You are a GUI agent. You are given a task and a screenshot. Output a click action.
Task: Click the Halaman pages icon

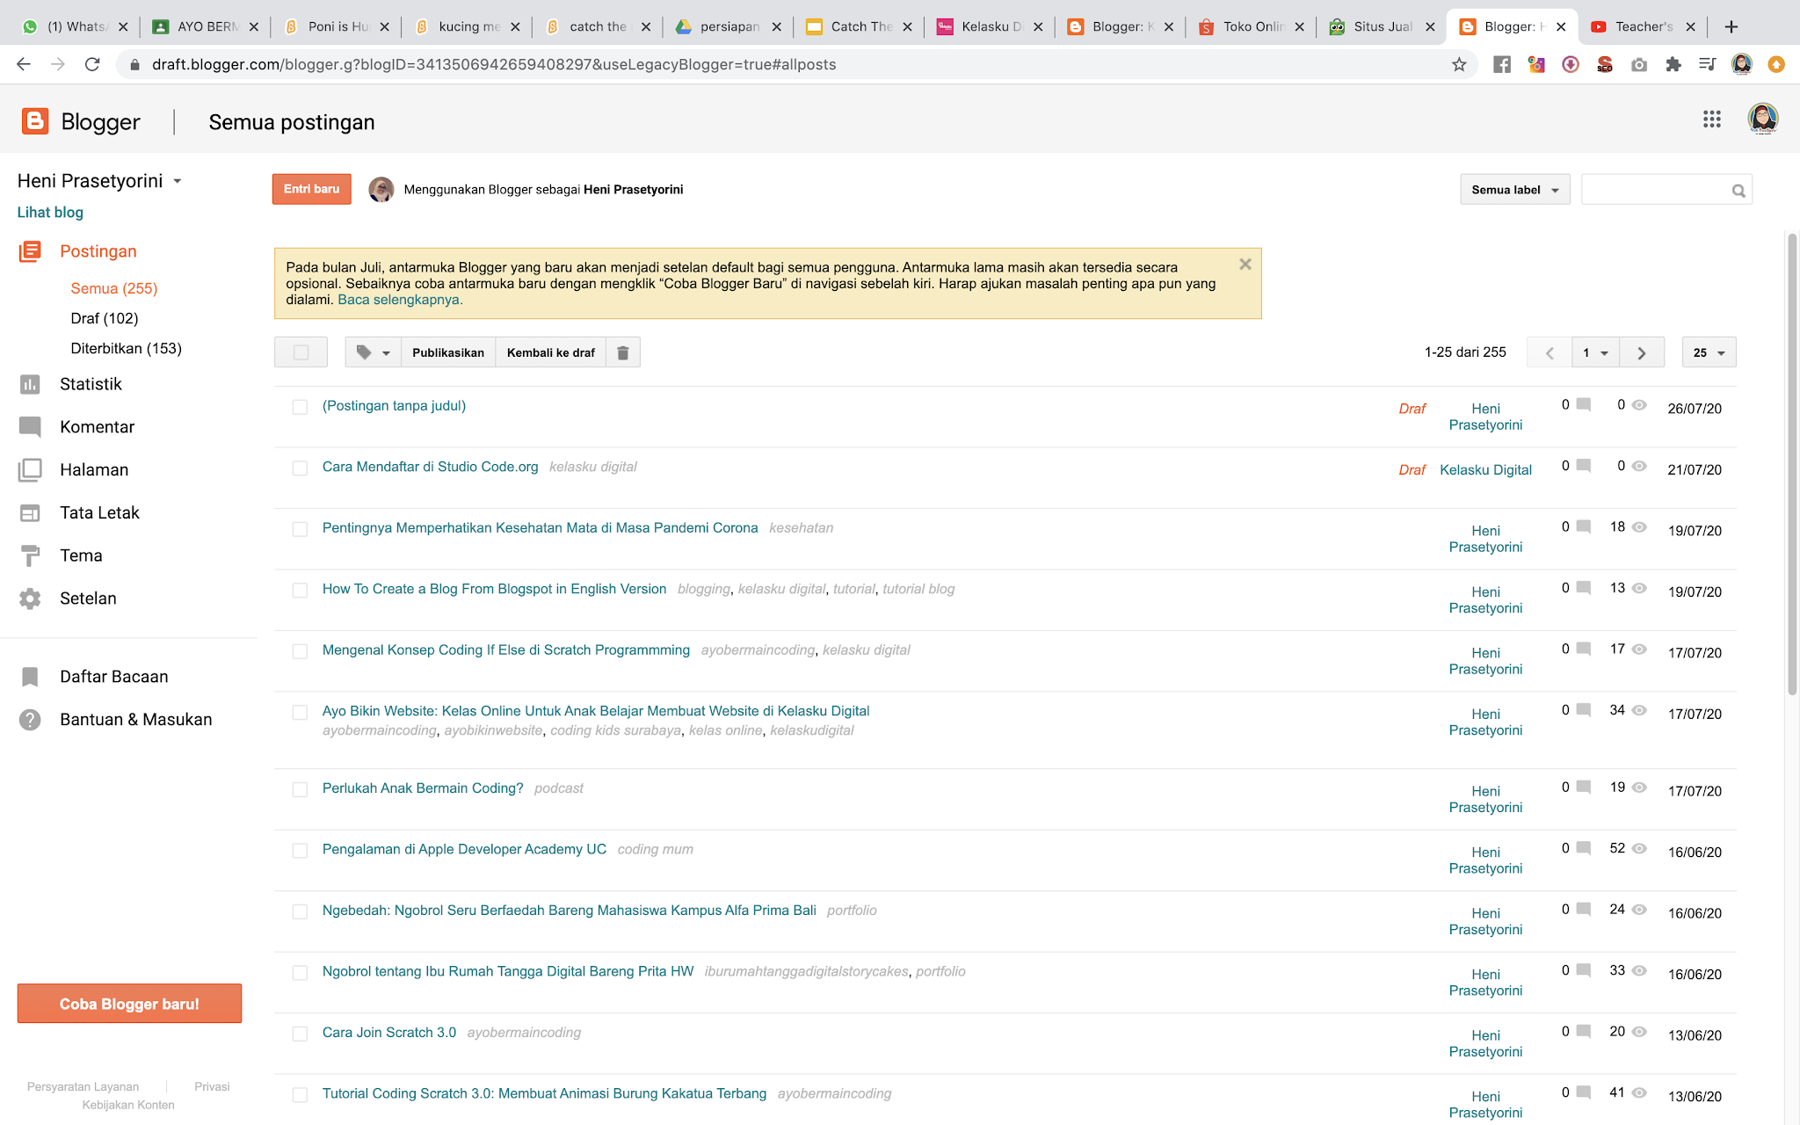pyautogui.click(x=30, y=470)
